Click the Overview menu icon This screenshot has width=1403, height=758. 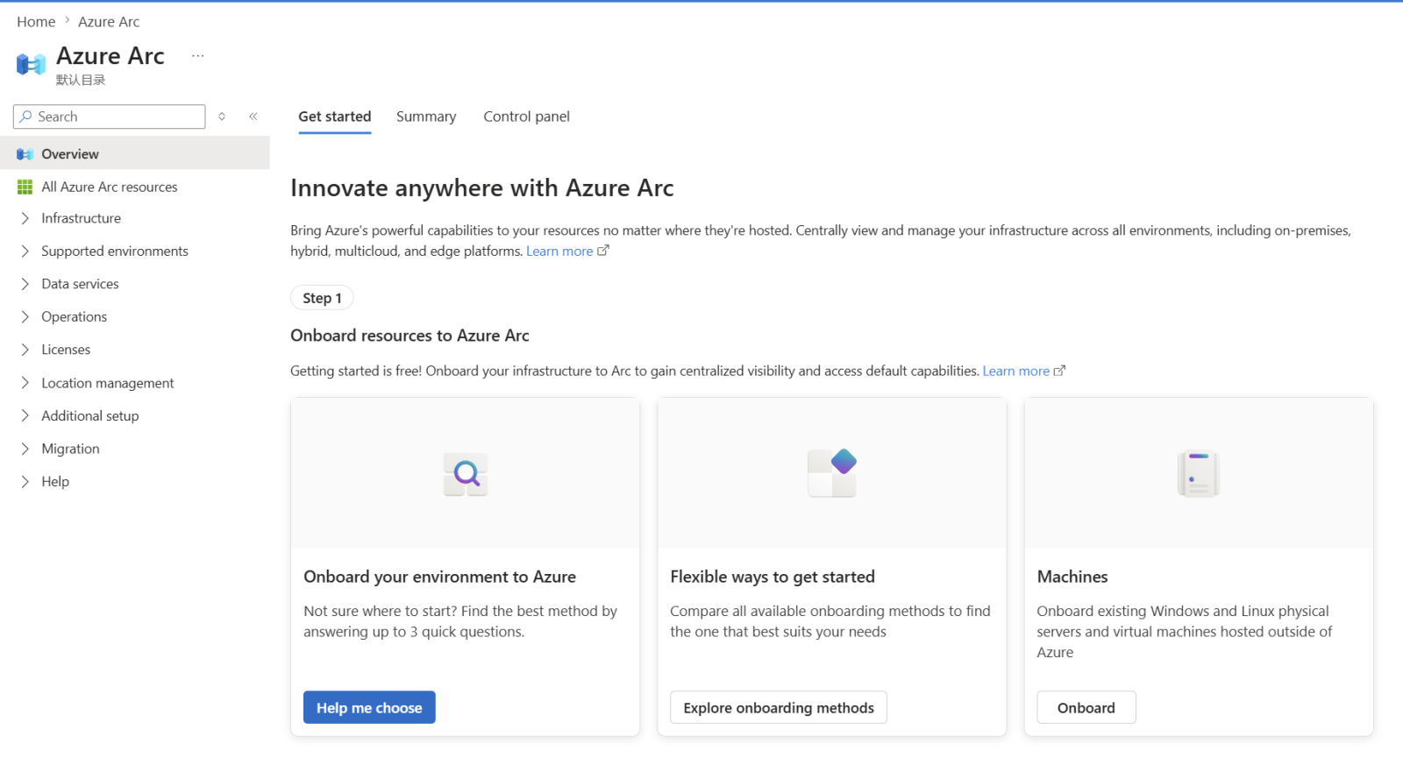(x=25, y=154)
